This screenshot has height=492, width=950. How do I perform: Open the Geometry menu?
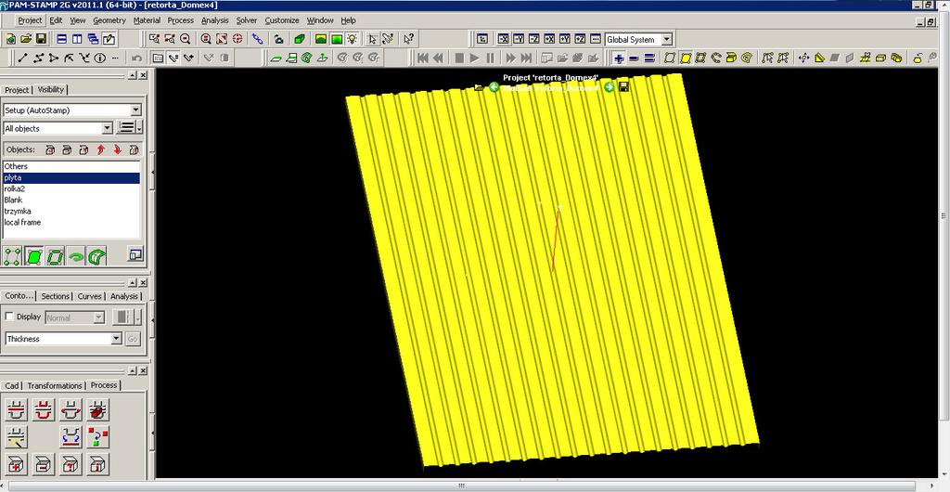(109, 20)
